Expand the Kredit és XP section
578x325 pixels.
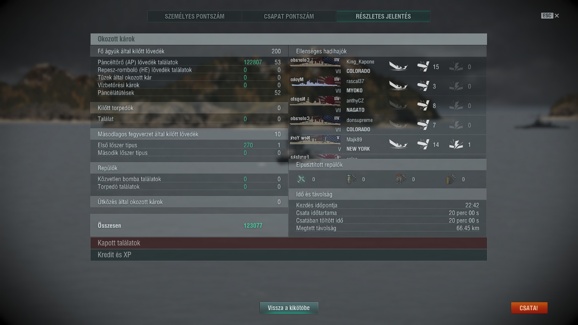tap(289, 255)
